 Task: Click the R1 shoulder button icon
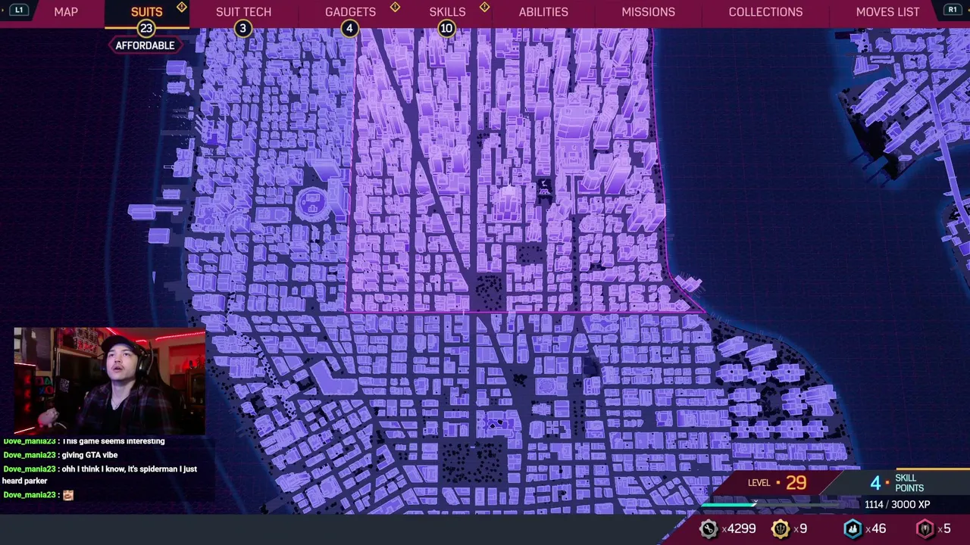point(953,10)
